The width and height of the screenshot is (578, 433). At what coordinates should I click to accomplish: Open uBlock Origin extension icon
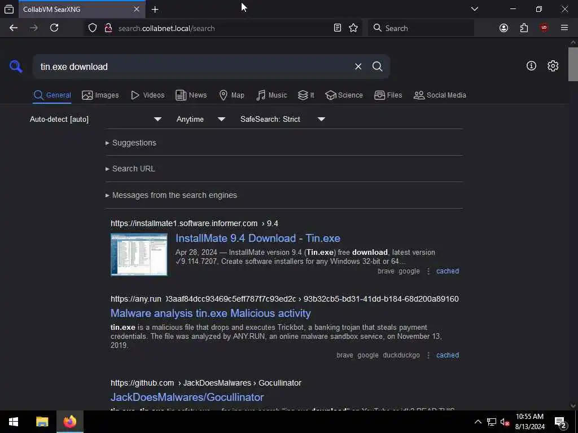click(x=544, y=28)
